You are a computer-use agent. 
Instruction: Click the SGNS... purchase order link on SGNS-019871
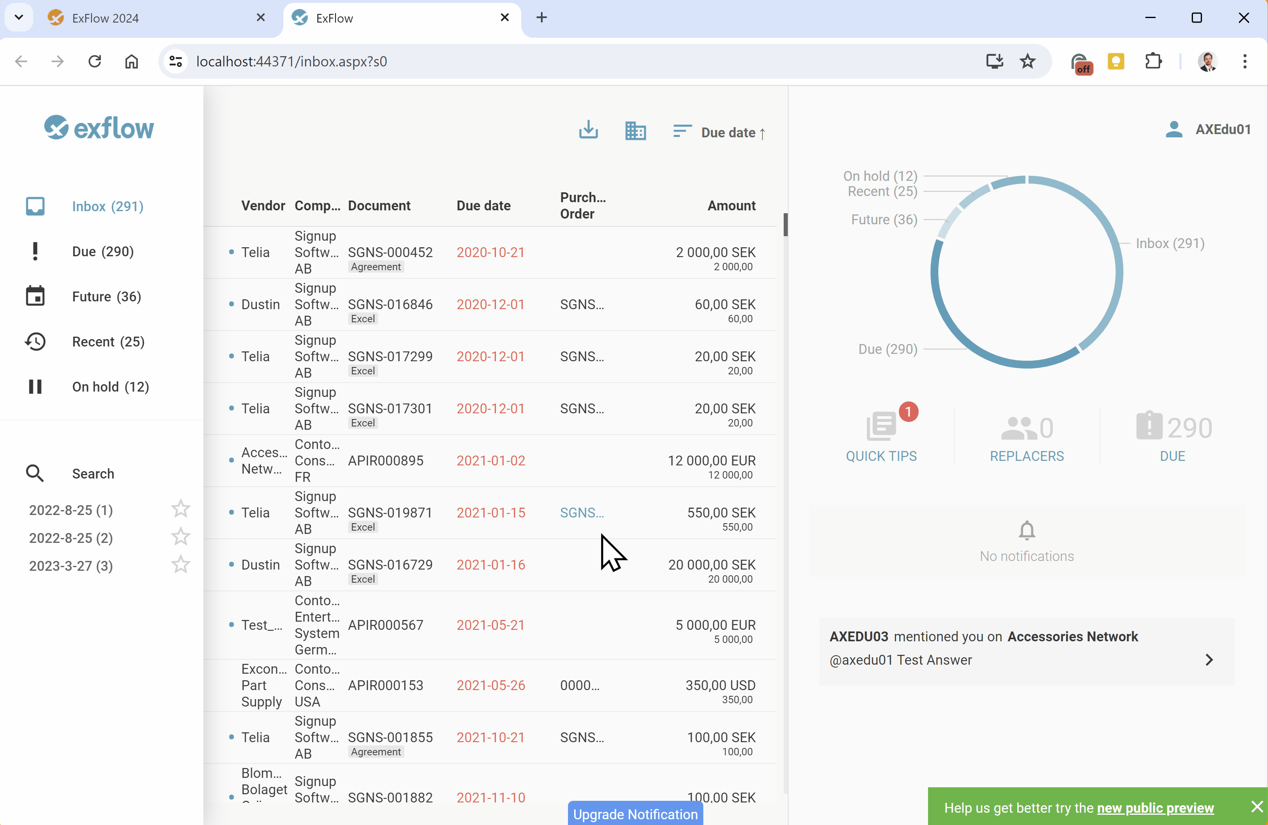582,513
